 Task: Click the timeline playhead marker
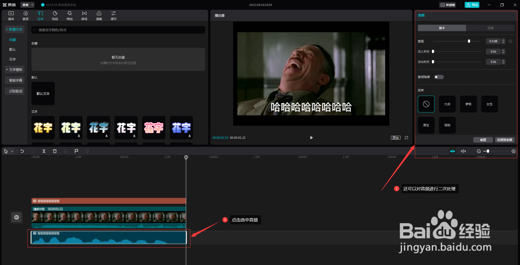click(186, 157)
